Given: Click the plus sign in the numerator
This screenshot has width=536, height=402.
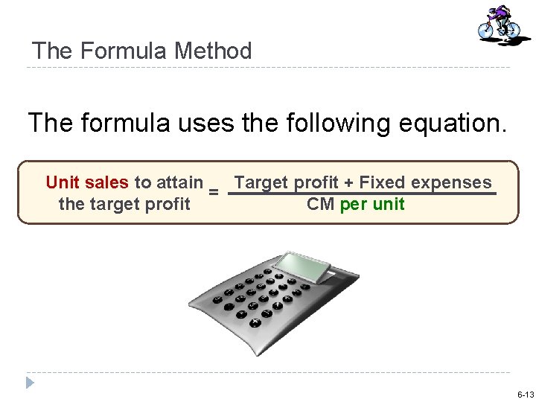Looking at the screenshot, I should point(348,182).
